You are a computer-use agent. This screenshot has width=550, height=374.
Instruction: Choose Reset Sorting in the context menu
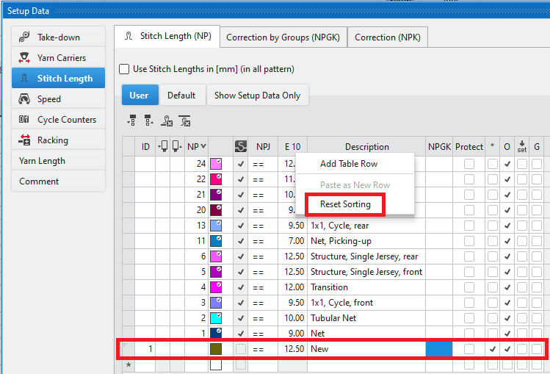pos(345,204)
